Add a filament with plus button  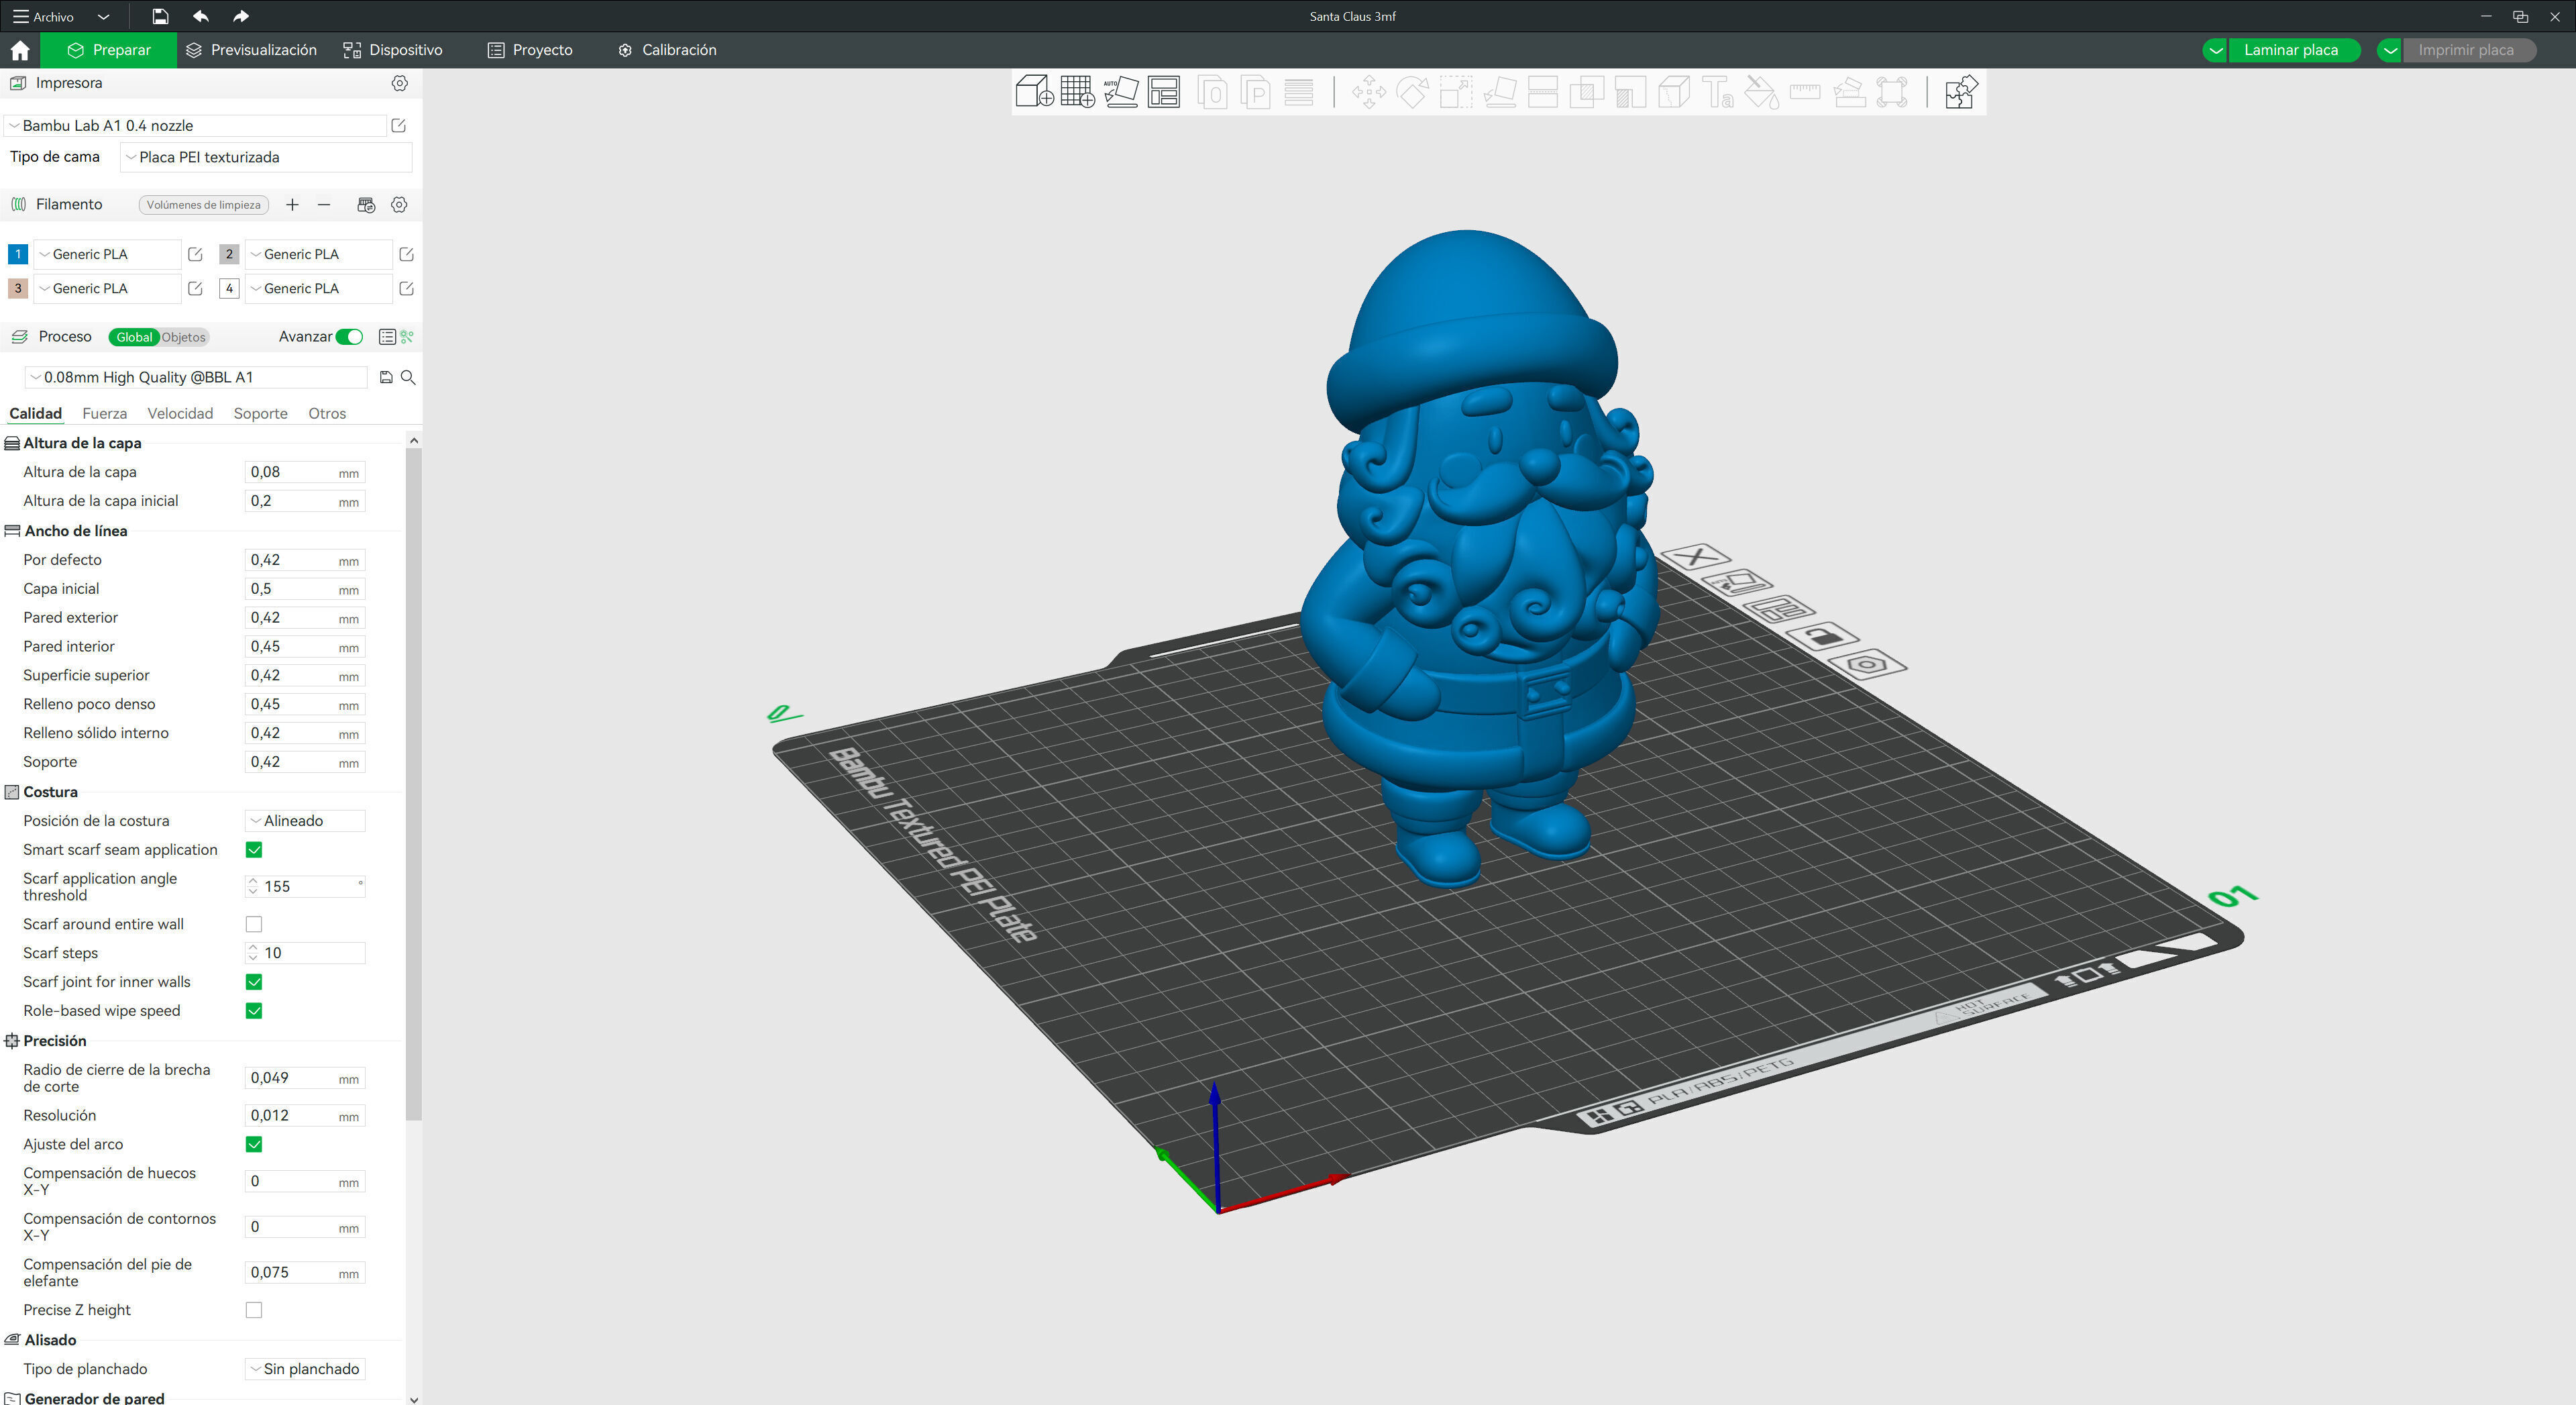point(292,205)
